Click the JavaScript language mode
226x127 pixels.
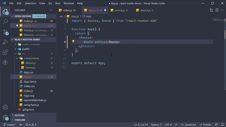[189, 125]
